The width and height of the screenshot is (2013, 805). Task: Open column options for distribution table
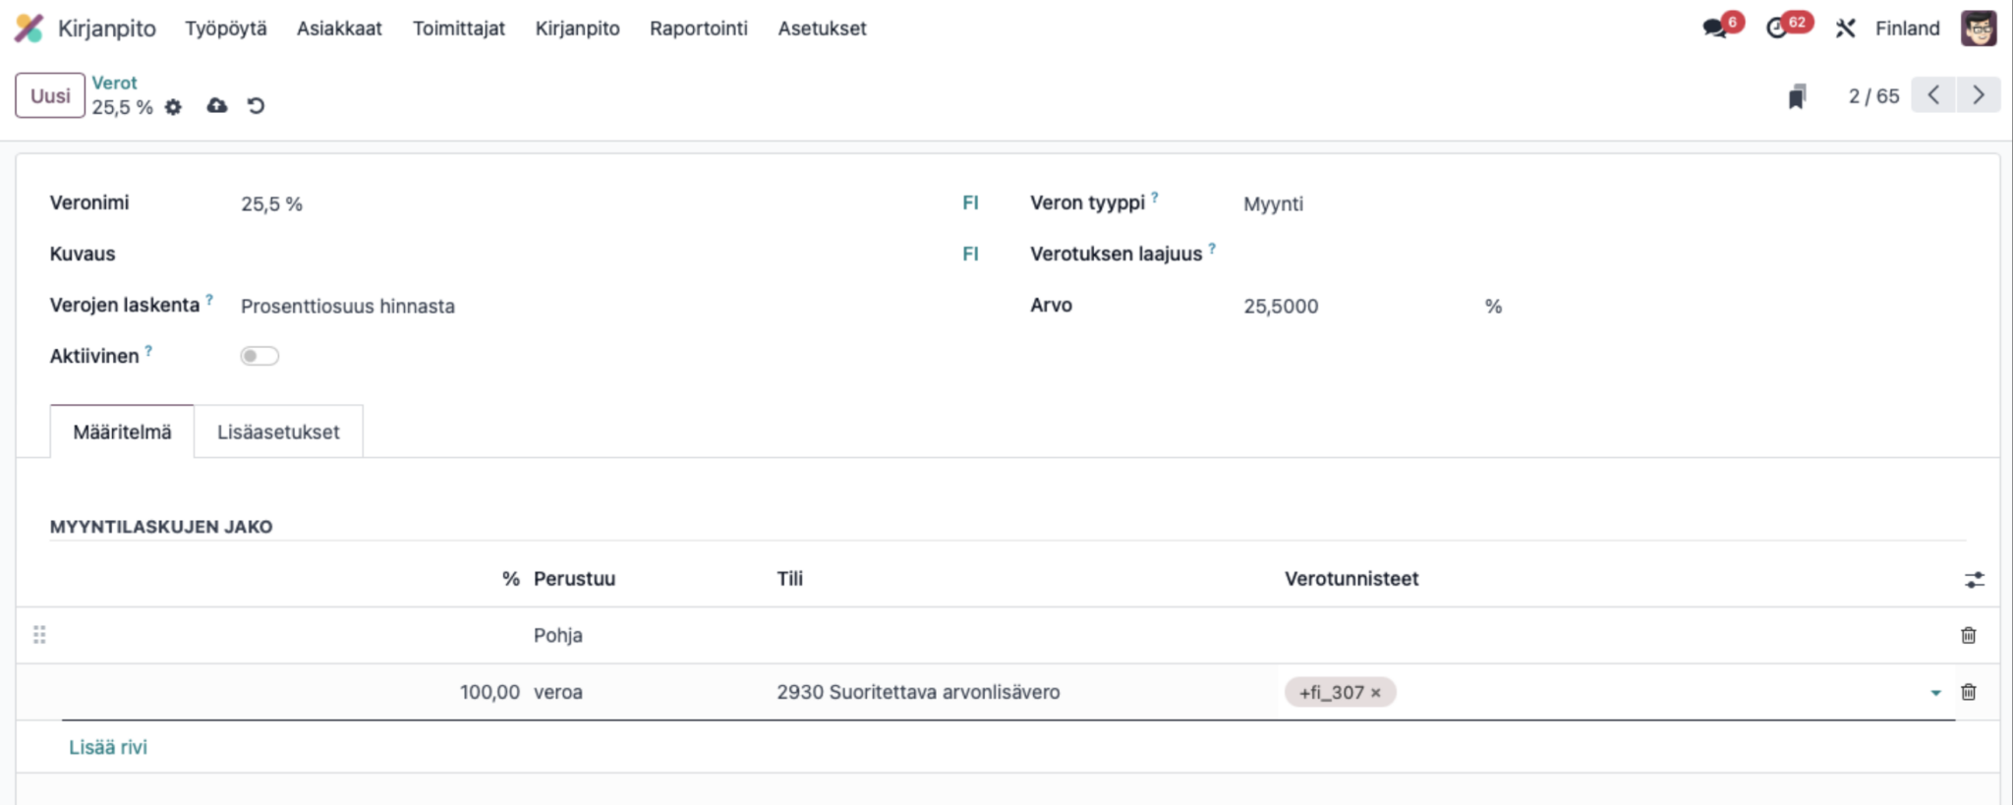[x=1974, y=580]
